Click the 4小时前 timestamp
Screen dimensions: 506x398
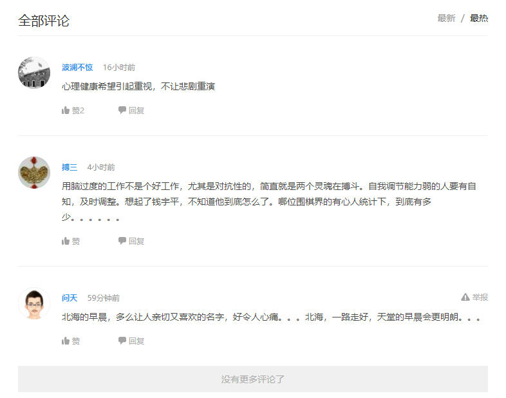click(101, 167)
